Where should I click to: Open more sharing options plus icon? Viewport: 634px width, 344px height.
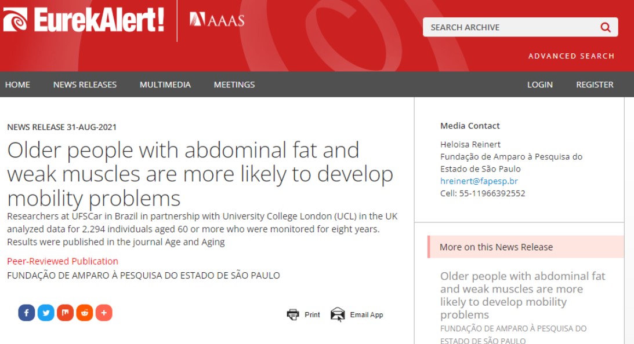click(x=104, y=313)
